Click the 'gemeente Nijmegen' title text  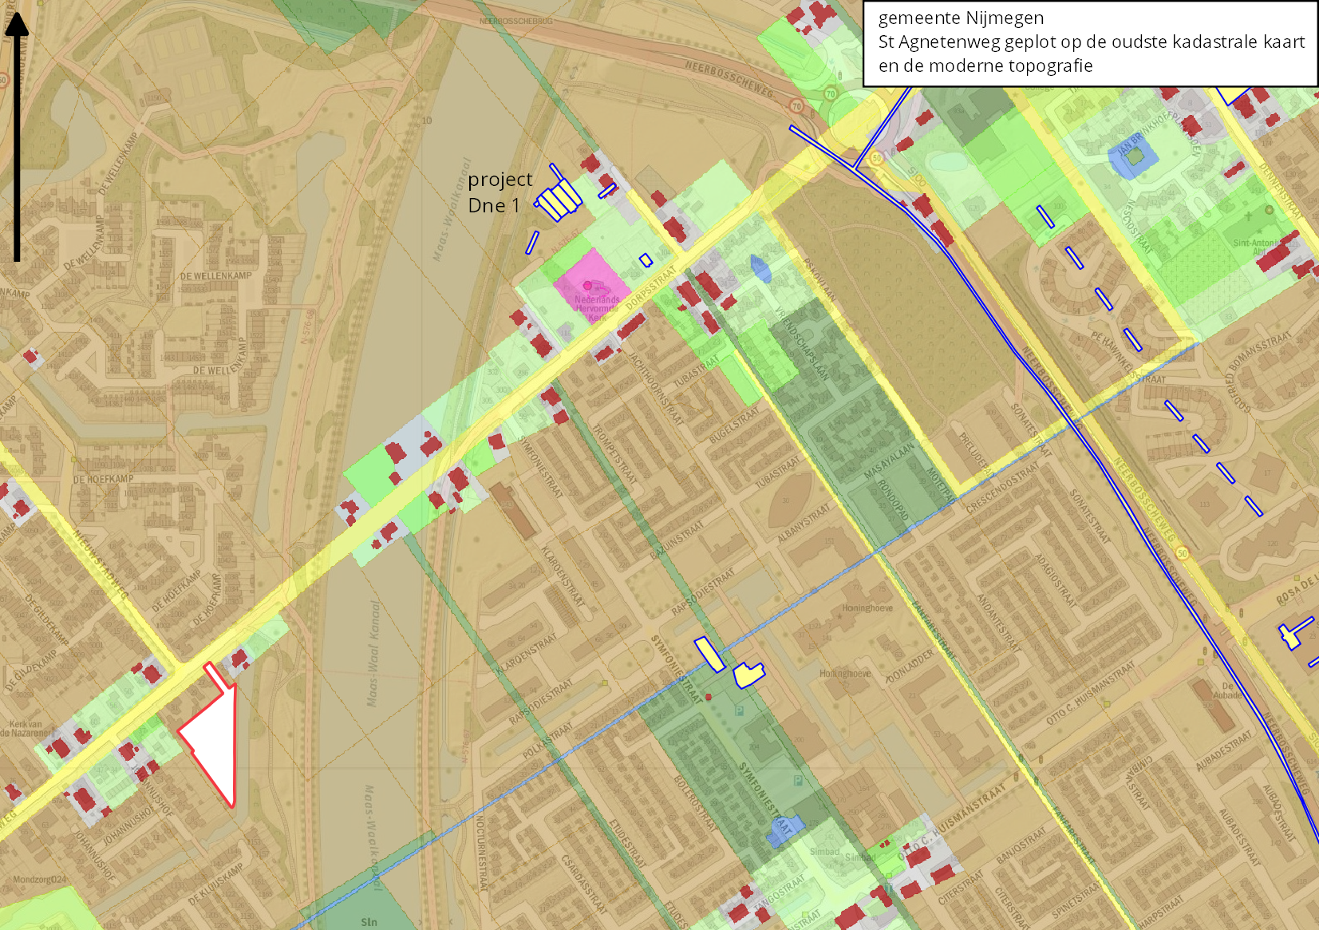tap(961, 18)
